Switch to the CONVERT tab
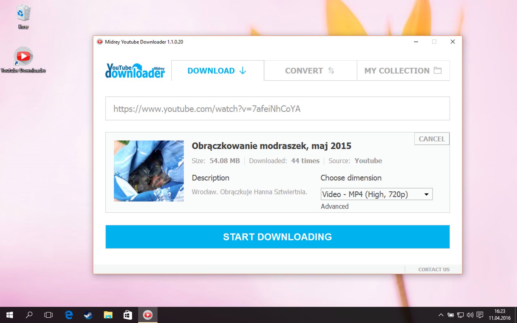The width and height of the screenshot is (517, 323). [311, 71]
